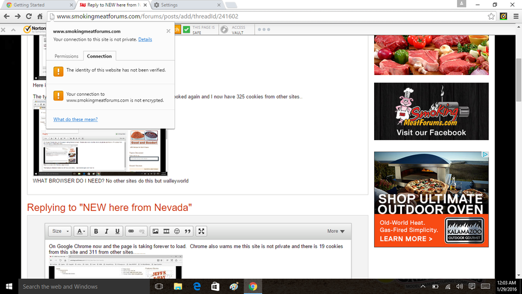Expand the More editor options
The width and height of the screenshot is (522, 294).
pyautogui.click(x=336, y=231)
